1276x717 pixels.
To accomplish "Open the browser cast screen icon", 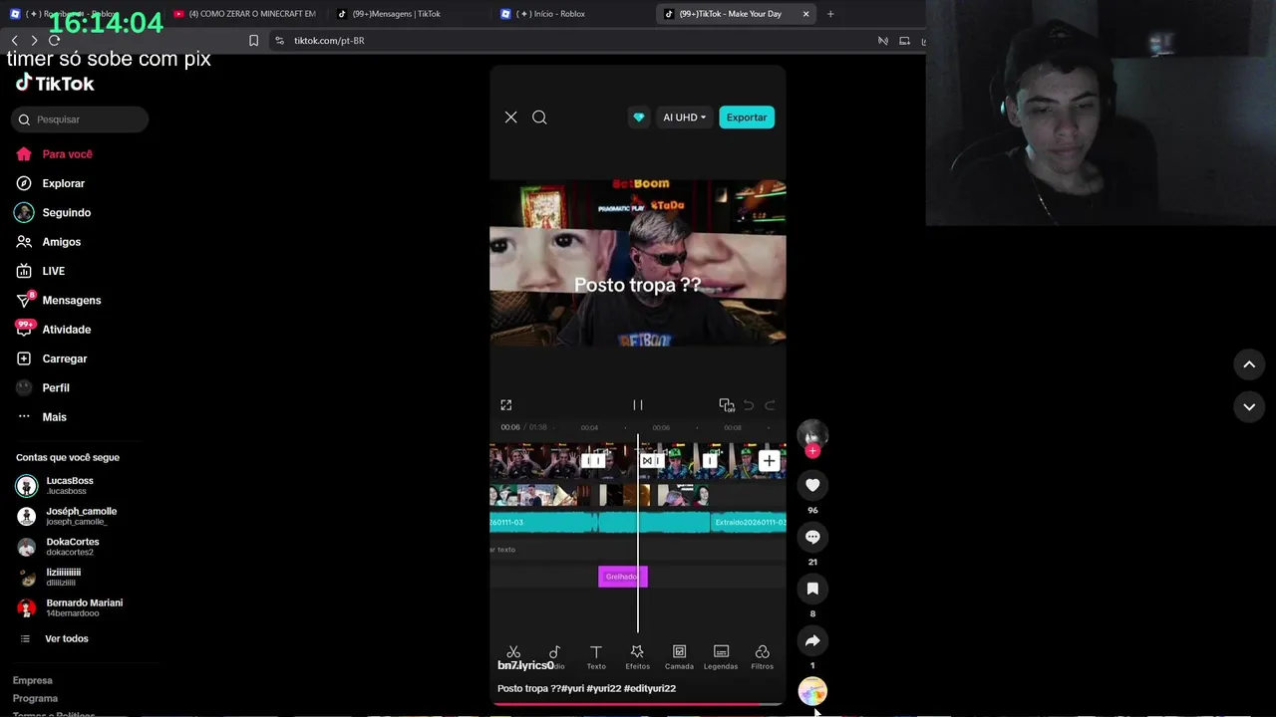I will (904, 41).
